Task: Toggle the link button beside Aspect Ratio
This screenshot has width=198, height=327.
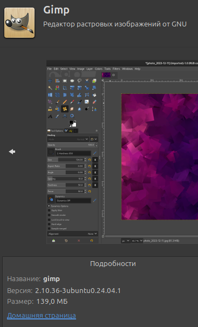Action: [95, 166]
